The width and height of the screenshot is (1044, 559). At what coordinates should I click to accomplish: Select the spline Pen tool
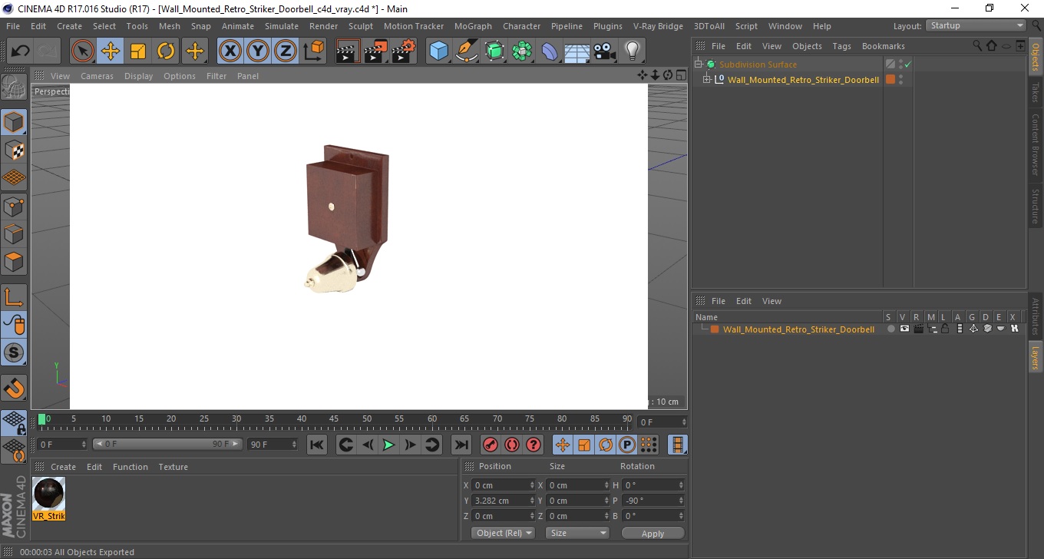(x=467, y=51)
